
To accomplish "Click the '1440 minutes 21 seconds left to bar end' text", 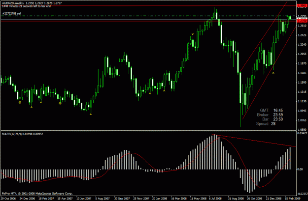I will click(x=26, y=6).
